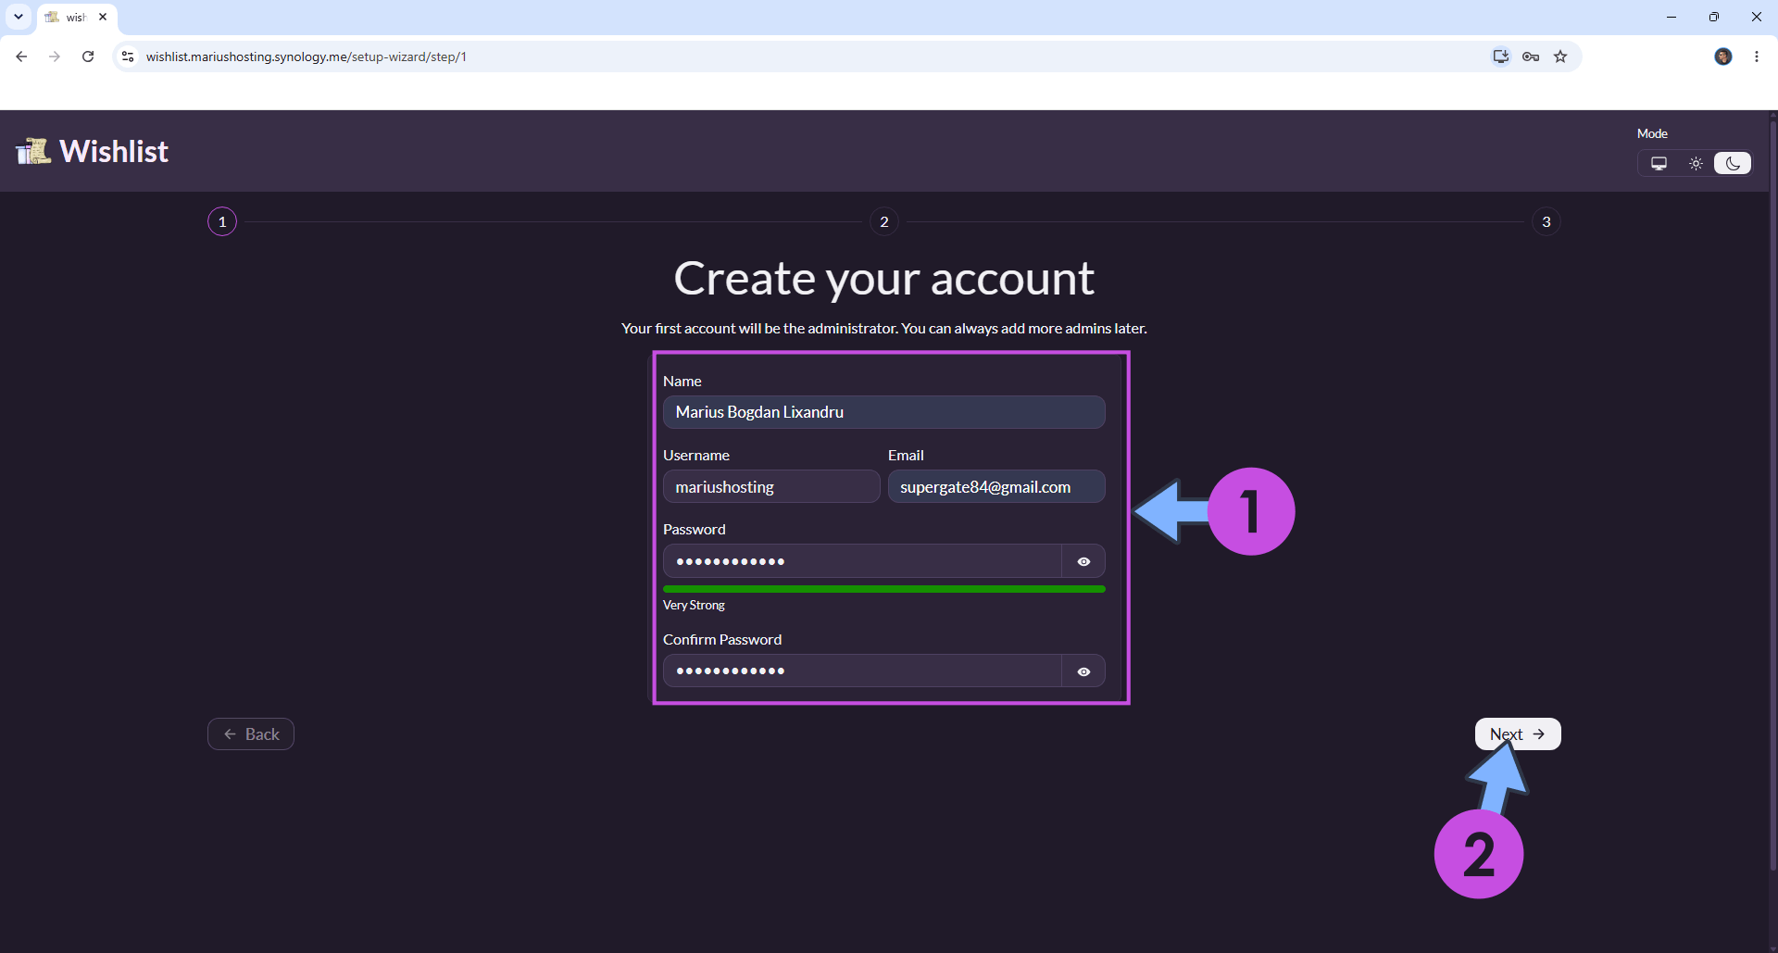Go back in browser history
1778x953 pixels.
point(21,56)
